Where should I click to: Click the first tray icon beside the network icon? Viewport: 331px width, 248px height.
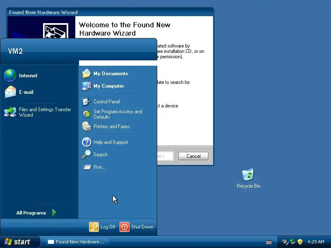[x=285, y=242]
